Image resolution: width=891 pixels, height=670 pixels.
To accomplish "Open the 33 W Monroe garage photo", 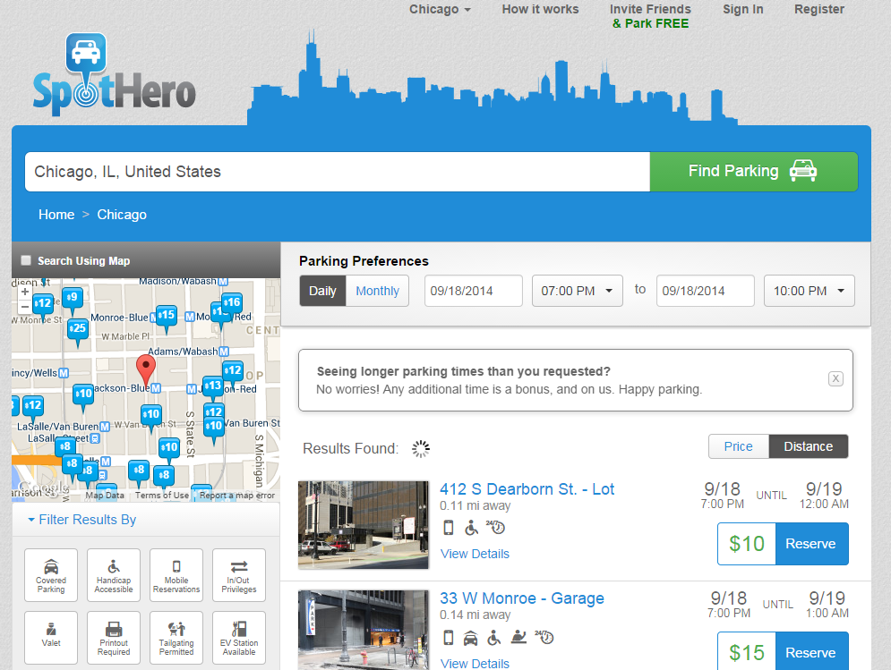I will (x=363, y=630).
